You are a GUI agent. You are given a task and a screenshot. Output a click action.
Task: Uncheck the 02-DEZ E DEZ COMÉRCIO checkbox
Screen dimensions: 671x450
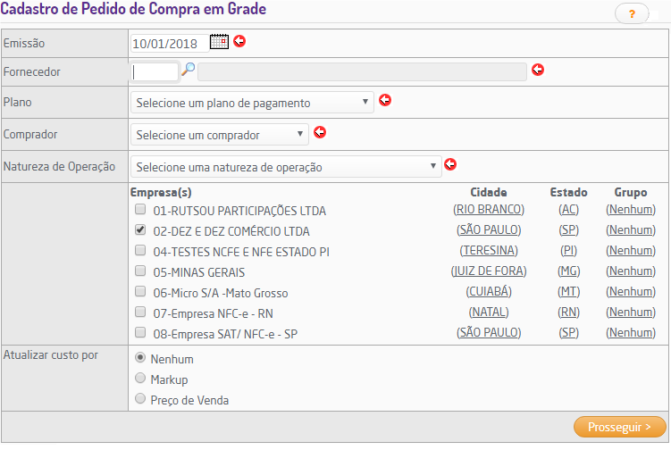(140, 229)
